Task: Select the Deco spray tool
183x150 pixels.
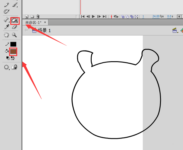Action: click(6, 11)
